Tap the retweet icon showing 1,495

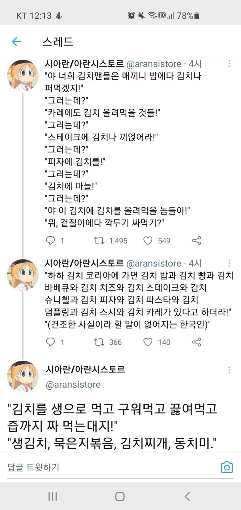pyautogui.click(x=100, y=241)
